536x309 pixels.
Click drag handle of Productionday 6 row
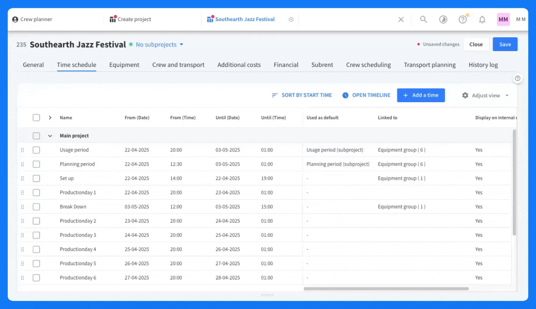point(22,278)
